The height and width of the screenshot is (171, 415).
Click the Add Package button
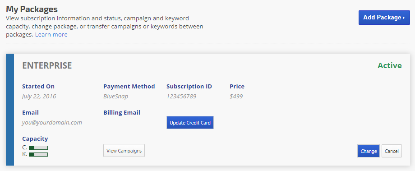[x=384, y=18]
